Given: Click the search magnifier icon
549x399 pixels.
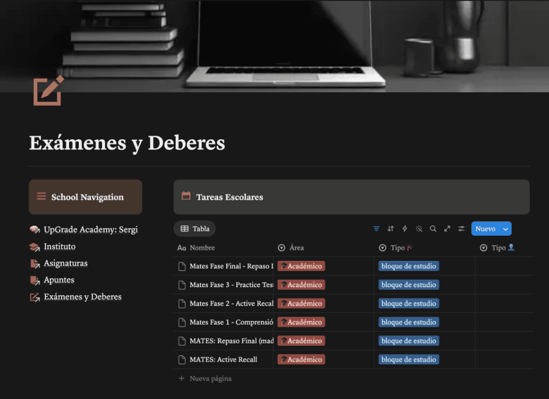Looking at the screenshot, I should 433,229.
